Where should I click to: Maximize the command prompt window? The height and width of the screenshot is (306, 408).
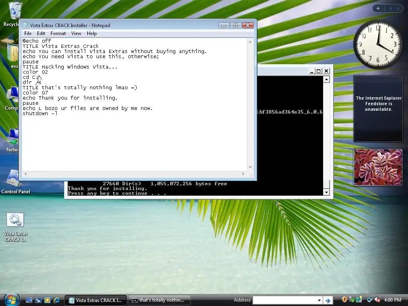319,71
